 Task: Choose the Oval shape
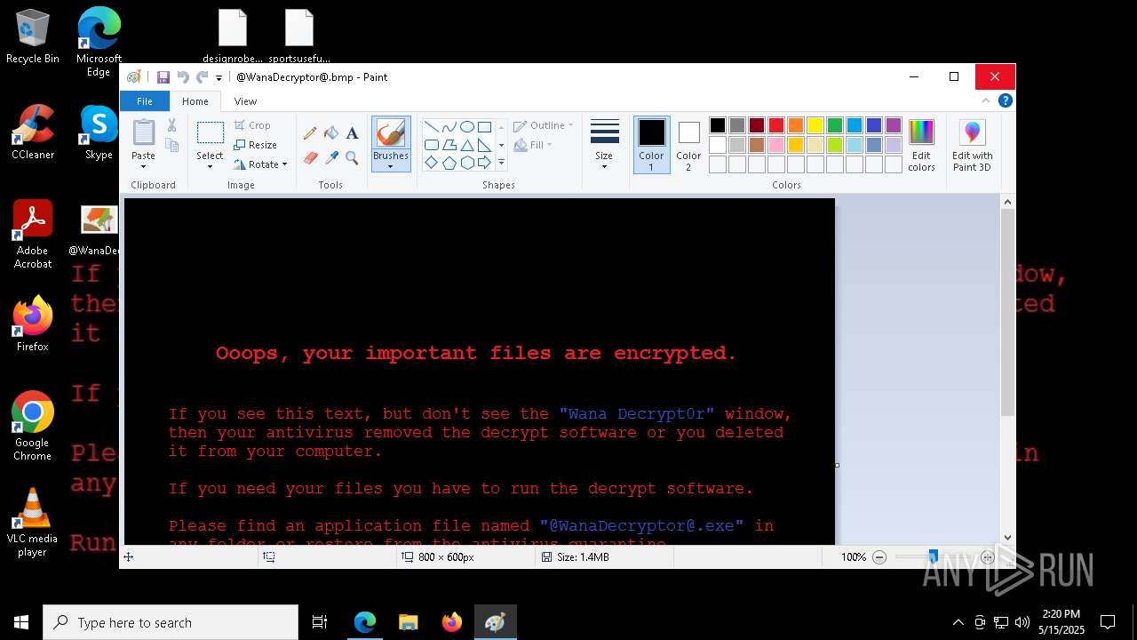[x=466, y=126]
